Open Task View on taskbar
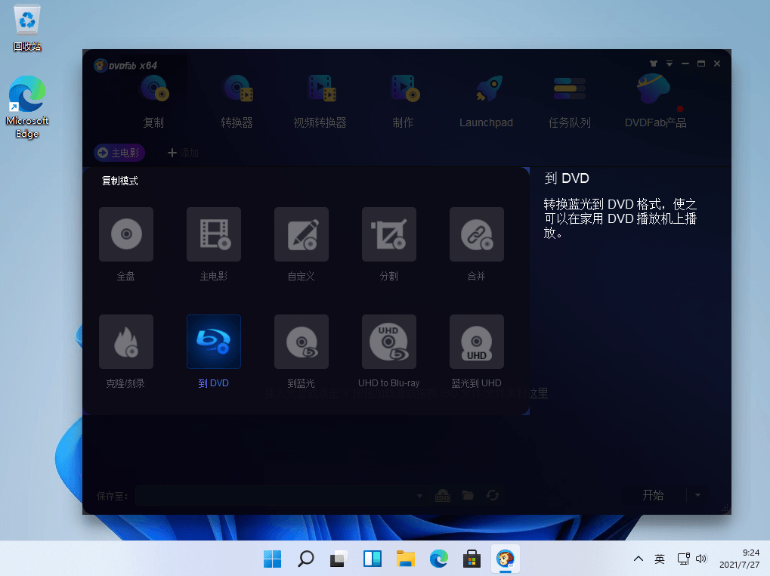Screen dimensions: 770x576 coord(339,559)
